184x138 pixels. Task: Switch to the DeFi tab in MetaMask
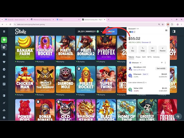[144, 57]
